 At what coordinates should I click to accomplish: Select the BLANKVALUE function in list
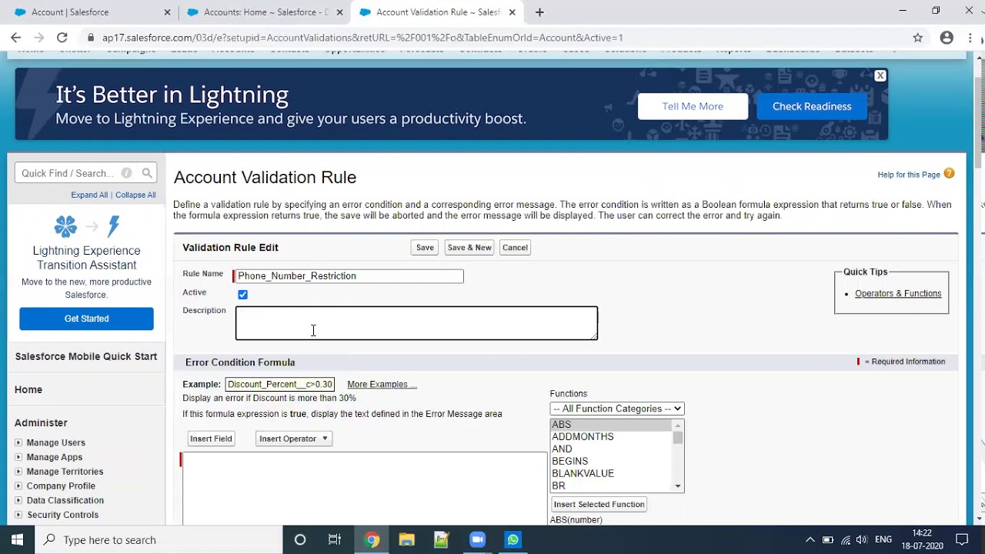(x=583, y=473)
